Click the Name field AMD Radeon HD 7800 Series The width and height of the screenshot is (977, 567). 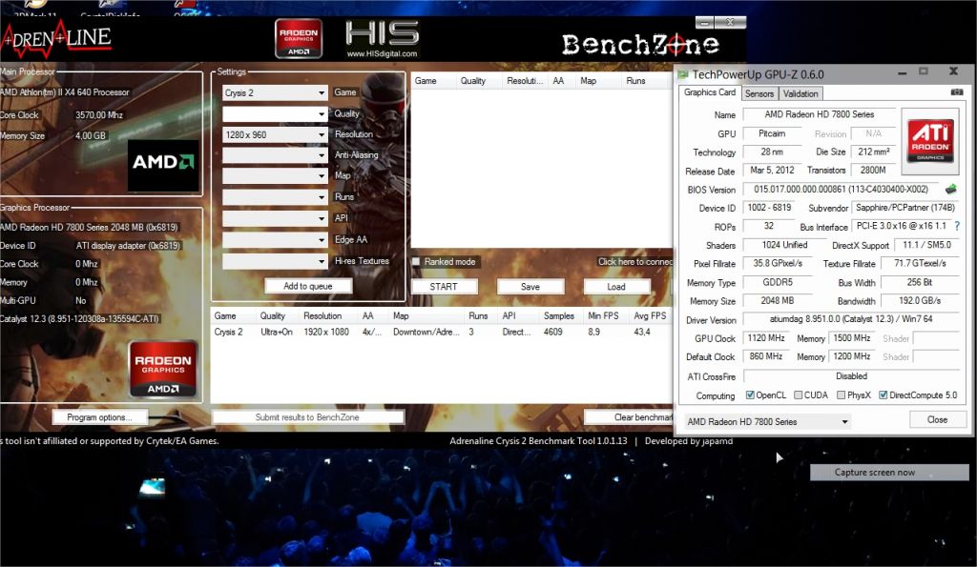(820, 114)
